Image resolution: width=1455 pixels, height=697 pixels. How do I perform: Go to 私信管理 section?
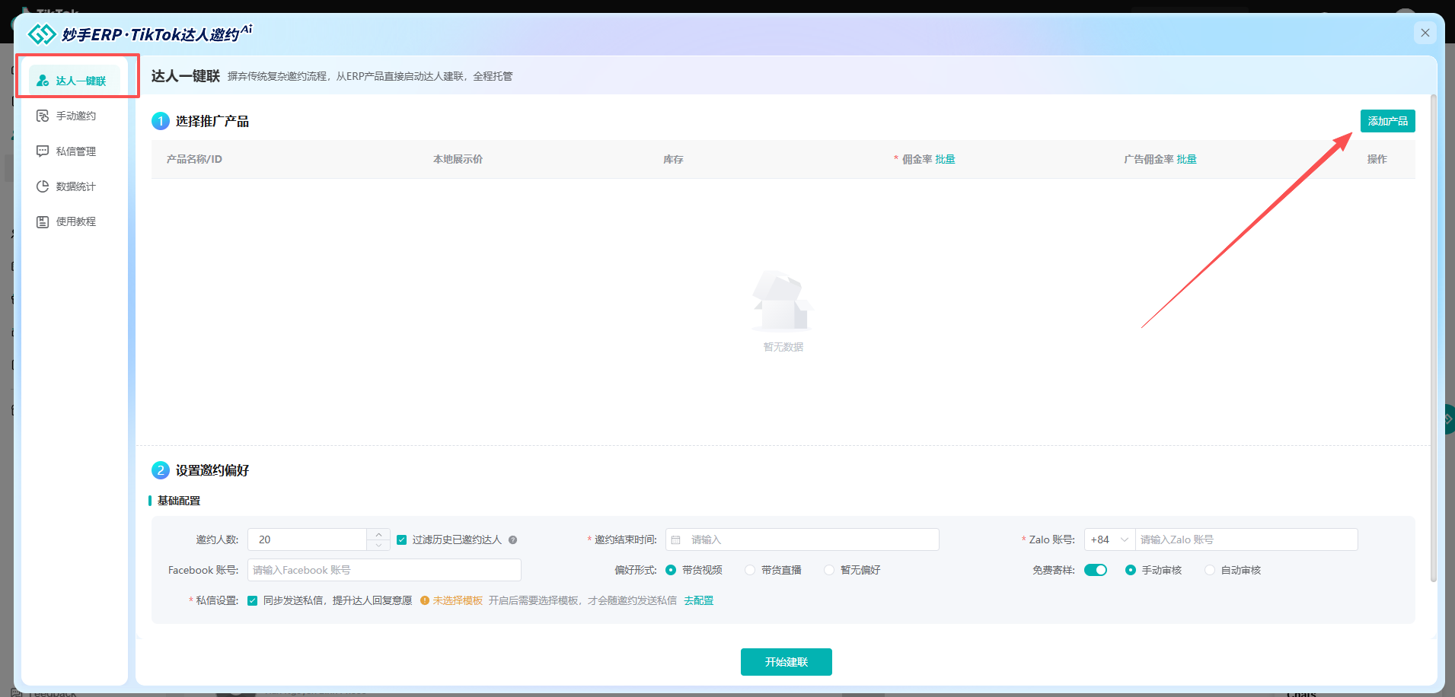coord(75,151)
